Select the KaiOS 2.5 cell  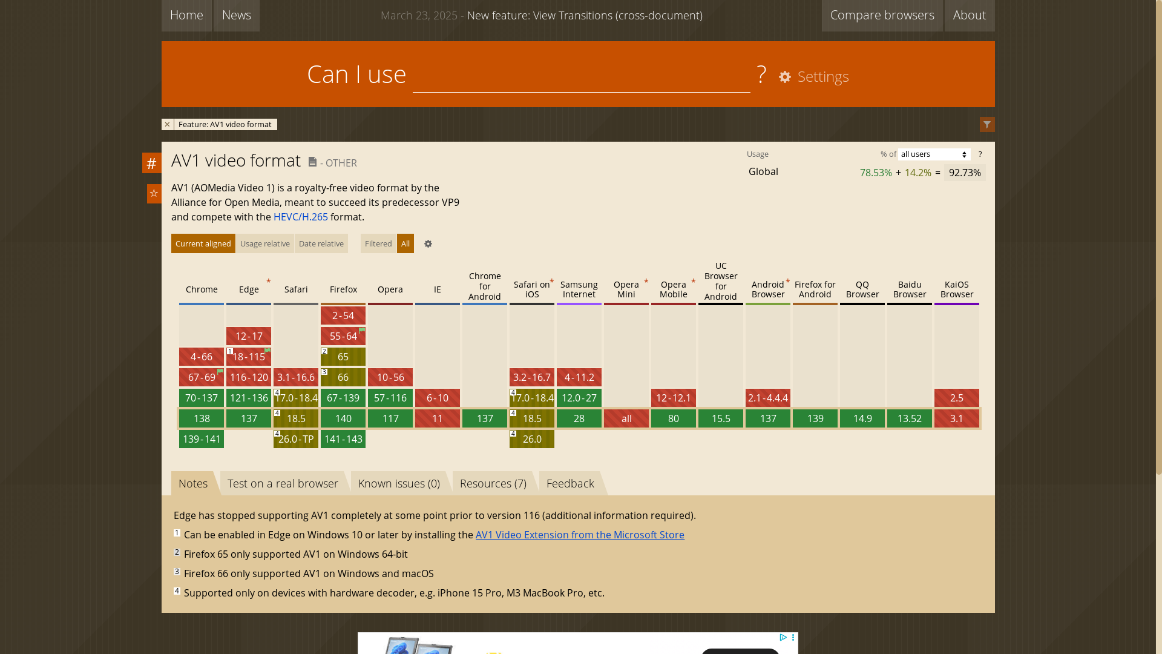coord(957,398)
